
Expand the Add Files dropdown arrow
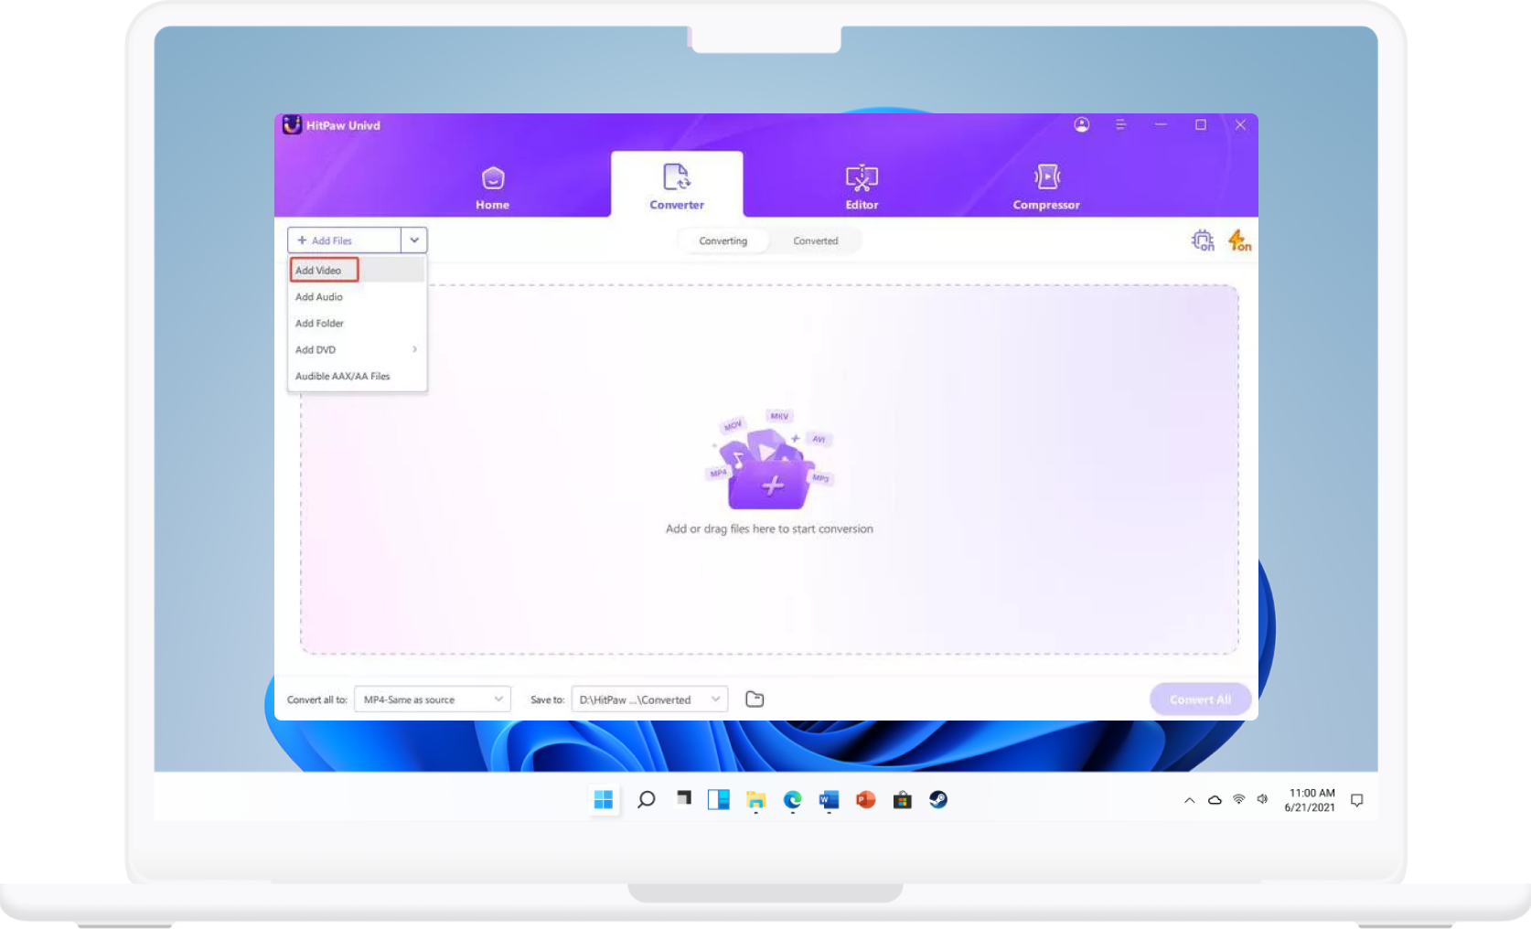click(x=414, y=240)
